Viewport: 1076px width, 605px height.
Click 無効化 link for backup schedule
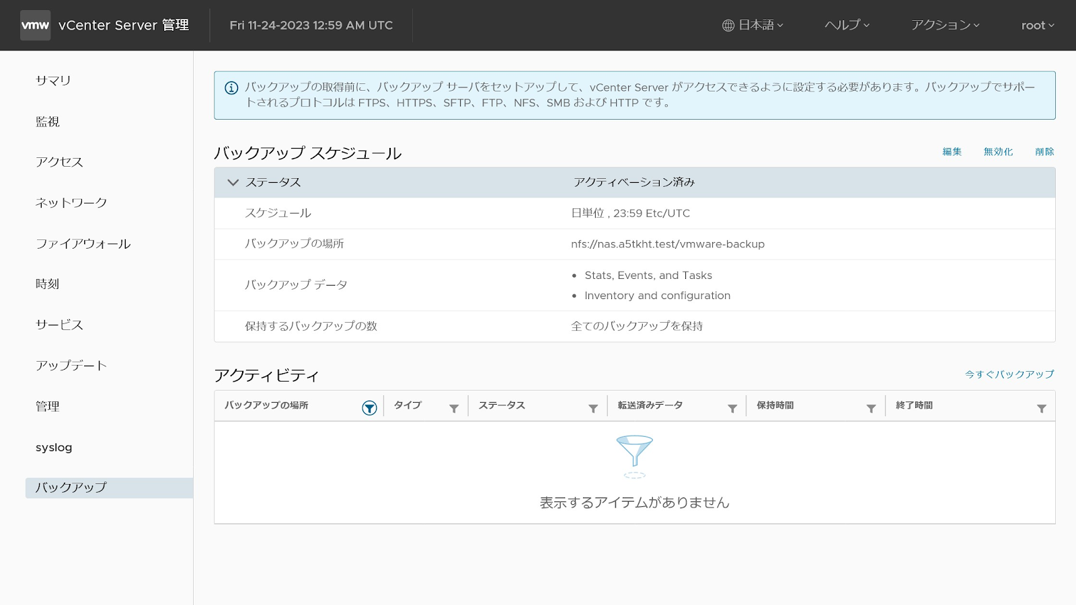(998, 152)
